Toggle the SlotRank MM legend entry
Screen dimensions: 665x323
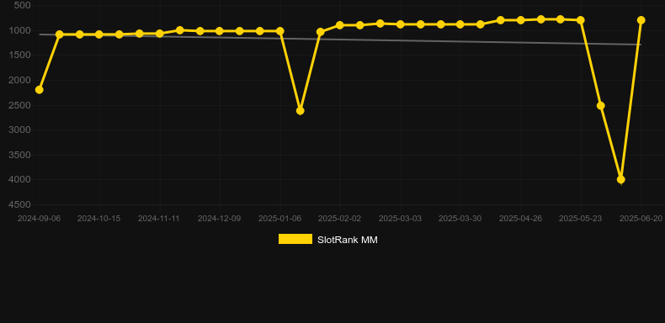point(327,240)
